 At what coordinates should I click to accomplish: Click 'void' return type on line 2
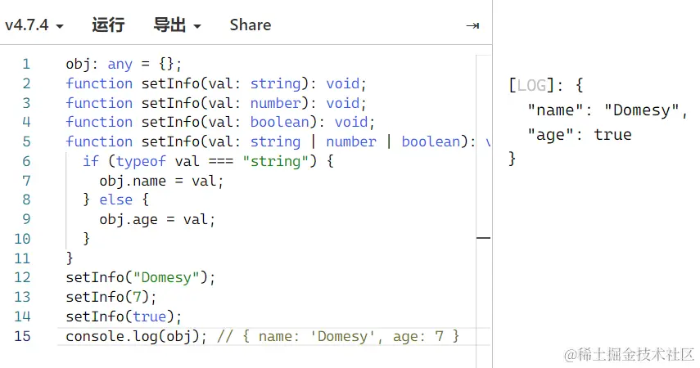pos(342,83)
